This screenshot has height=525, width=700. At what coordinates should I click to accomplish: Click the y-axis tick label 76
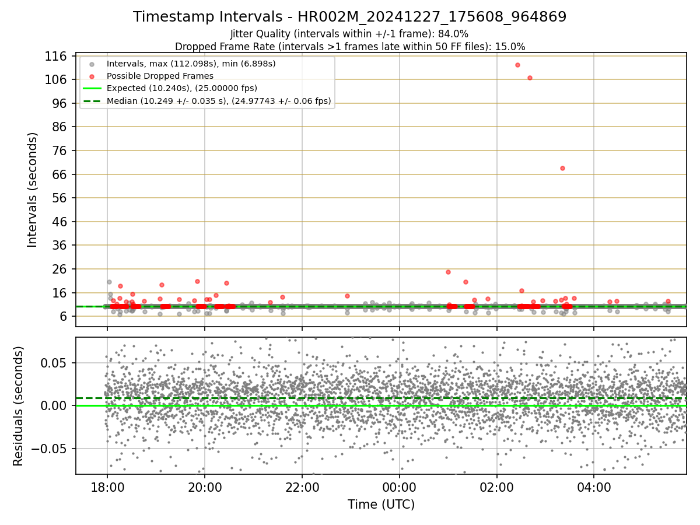[58, 151]
